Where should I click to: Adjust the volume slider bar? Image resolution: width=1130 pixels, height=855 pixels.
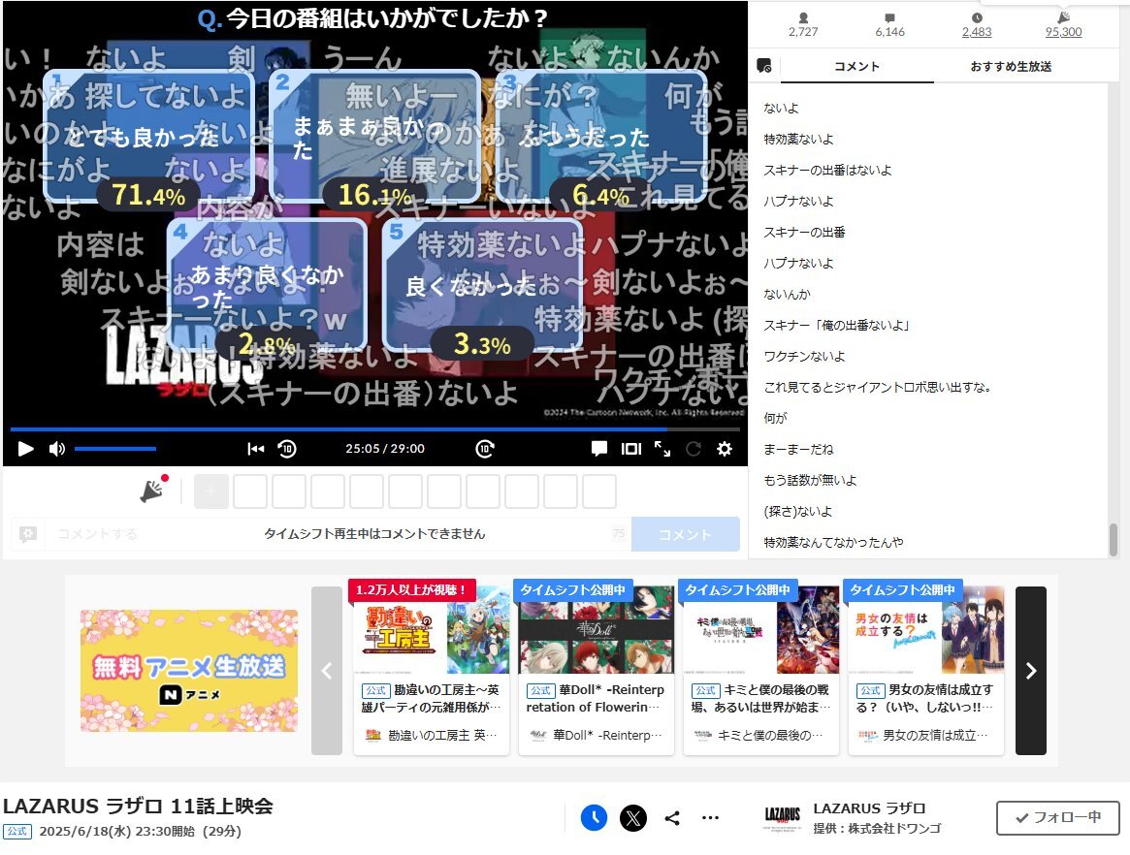(115, 449)
